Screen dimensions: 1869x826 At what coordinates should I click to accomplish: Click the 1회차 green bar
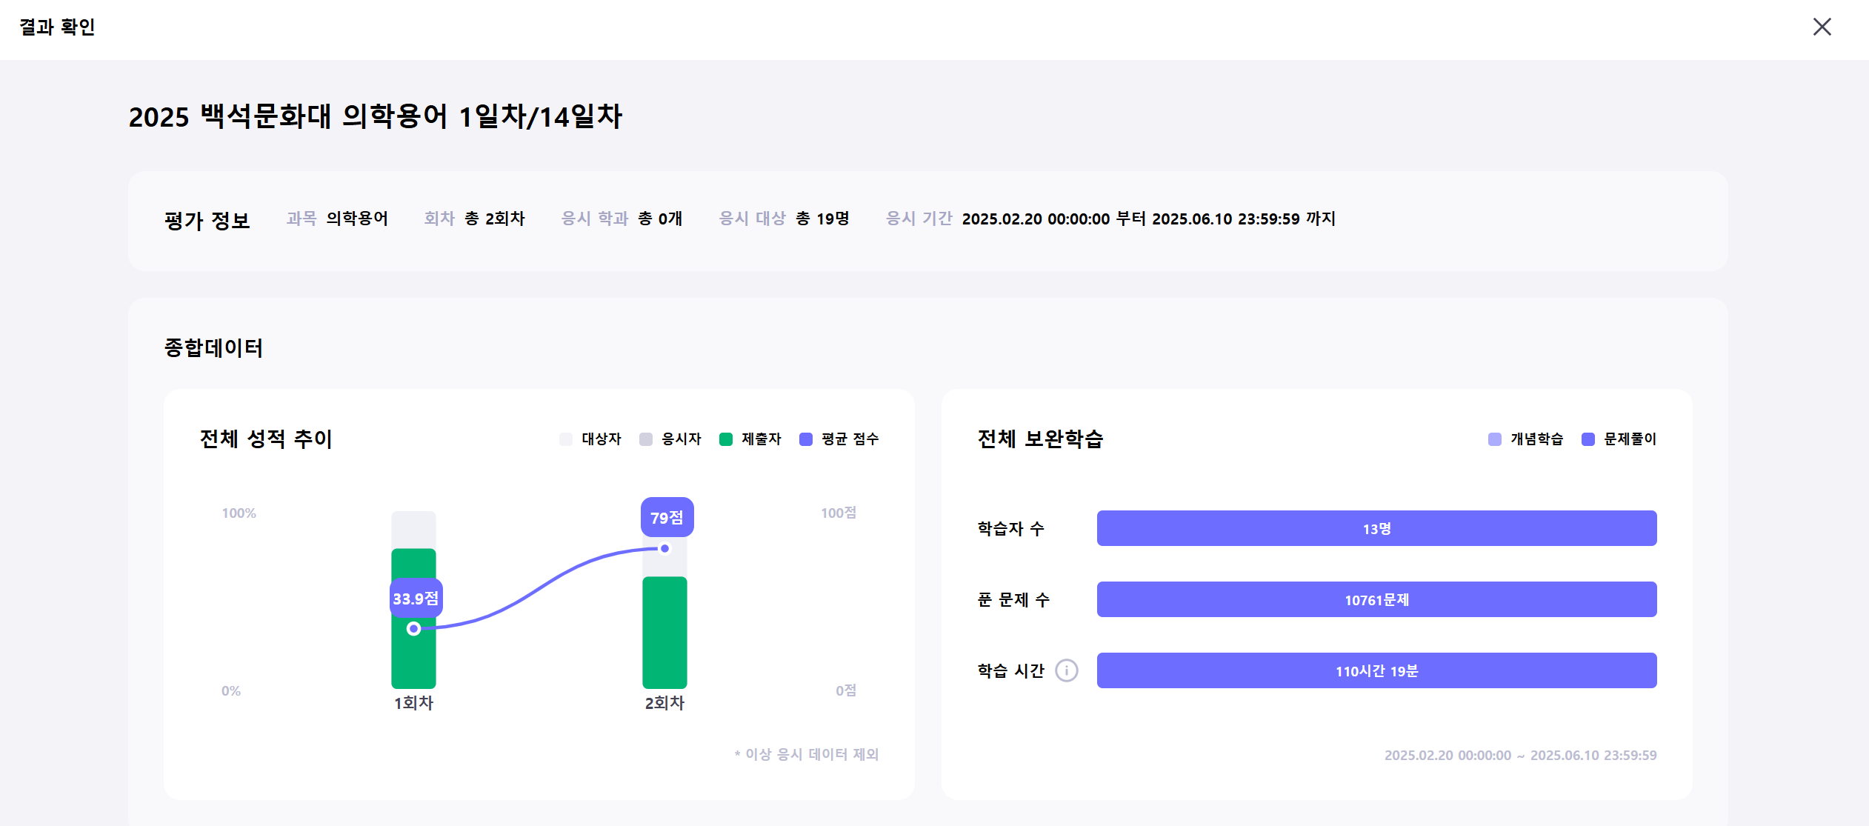click(413, 663)
